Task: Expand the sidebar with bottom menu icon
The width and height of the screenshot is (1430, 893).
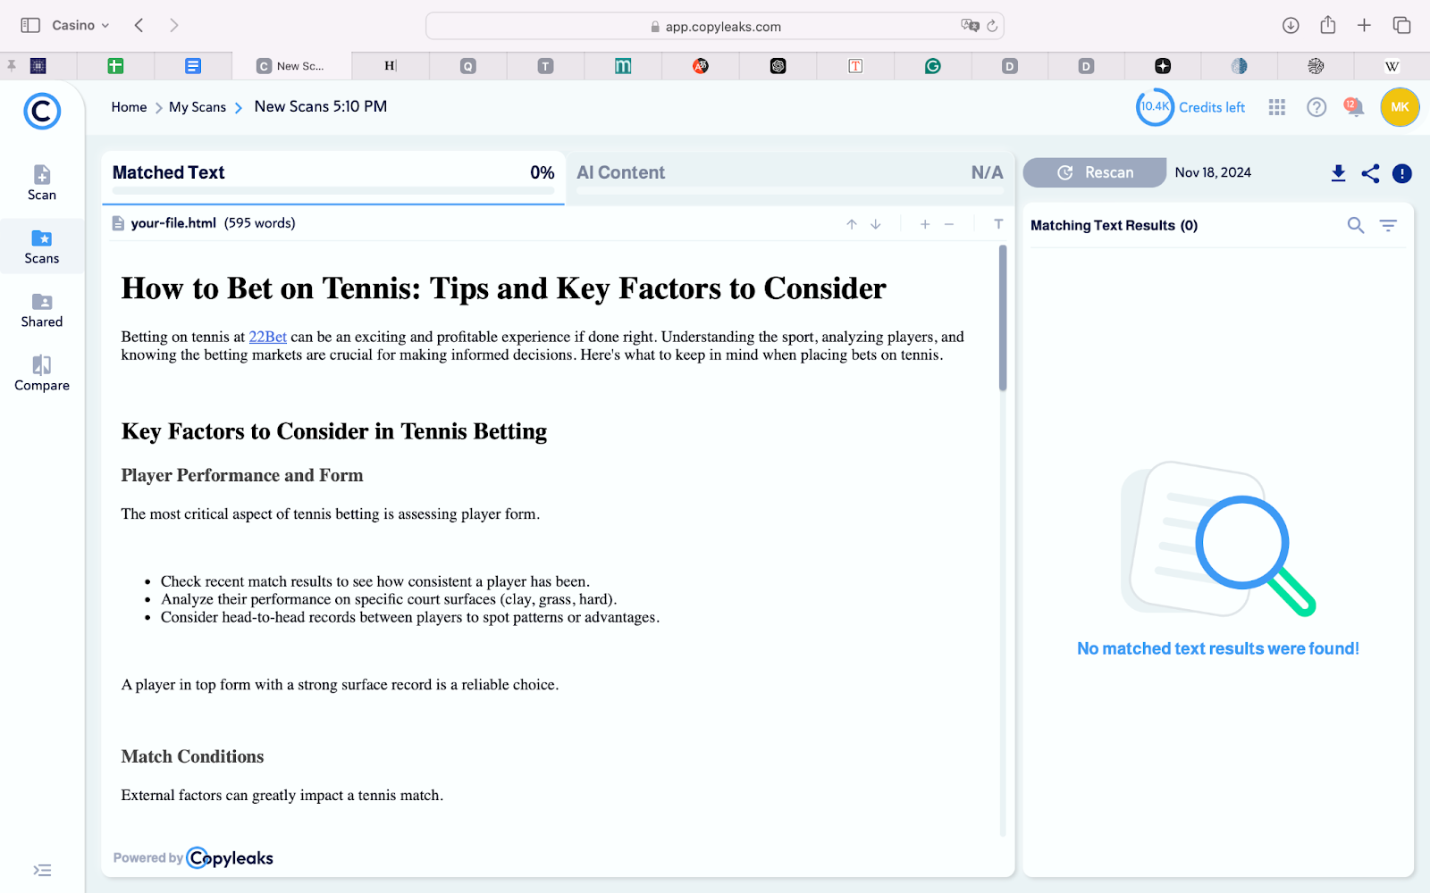Action: [42, 870]
